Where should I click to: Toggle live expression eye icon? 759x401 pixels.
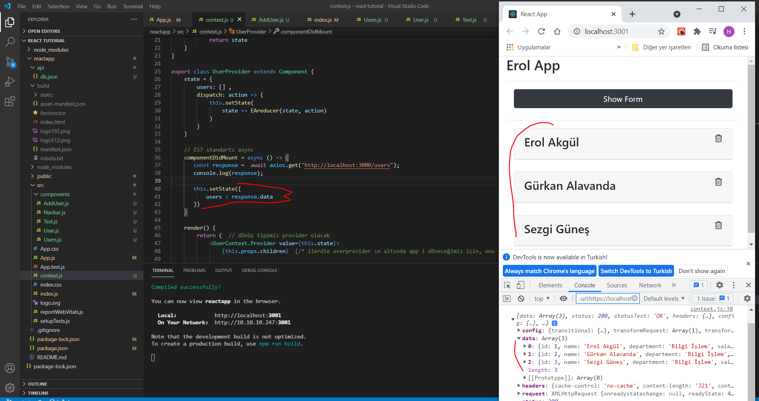(x=563, y=299)
